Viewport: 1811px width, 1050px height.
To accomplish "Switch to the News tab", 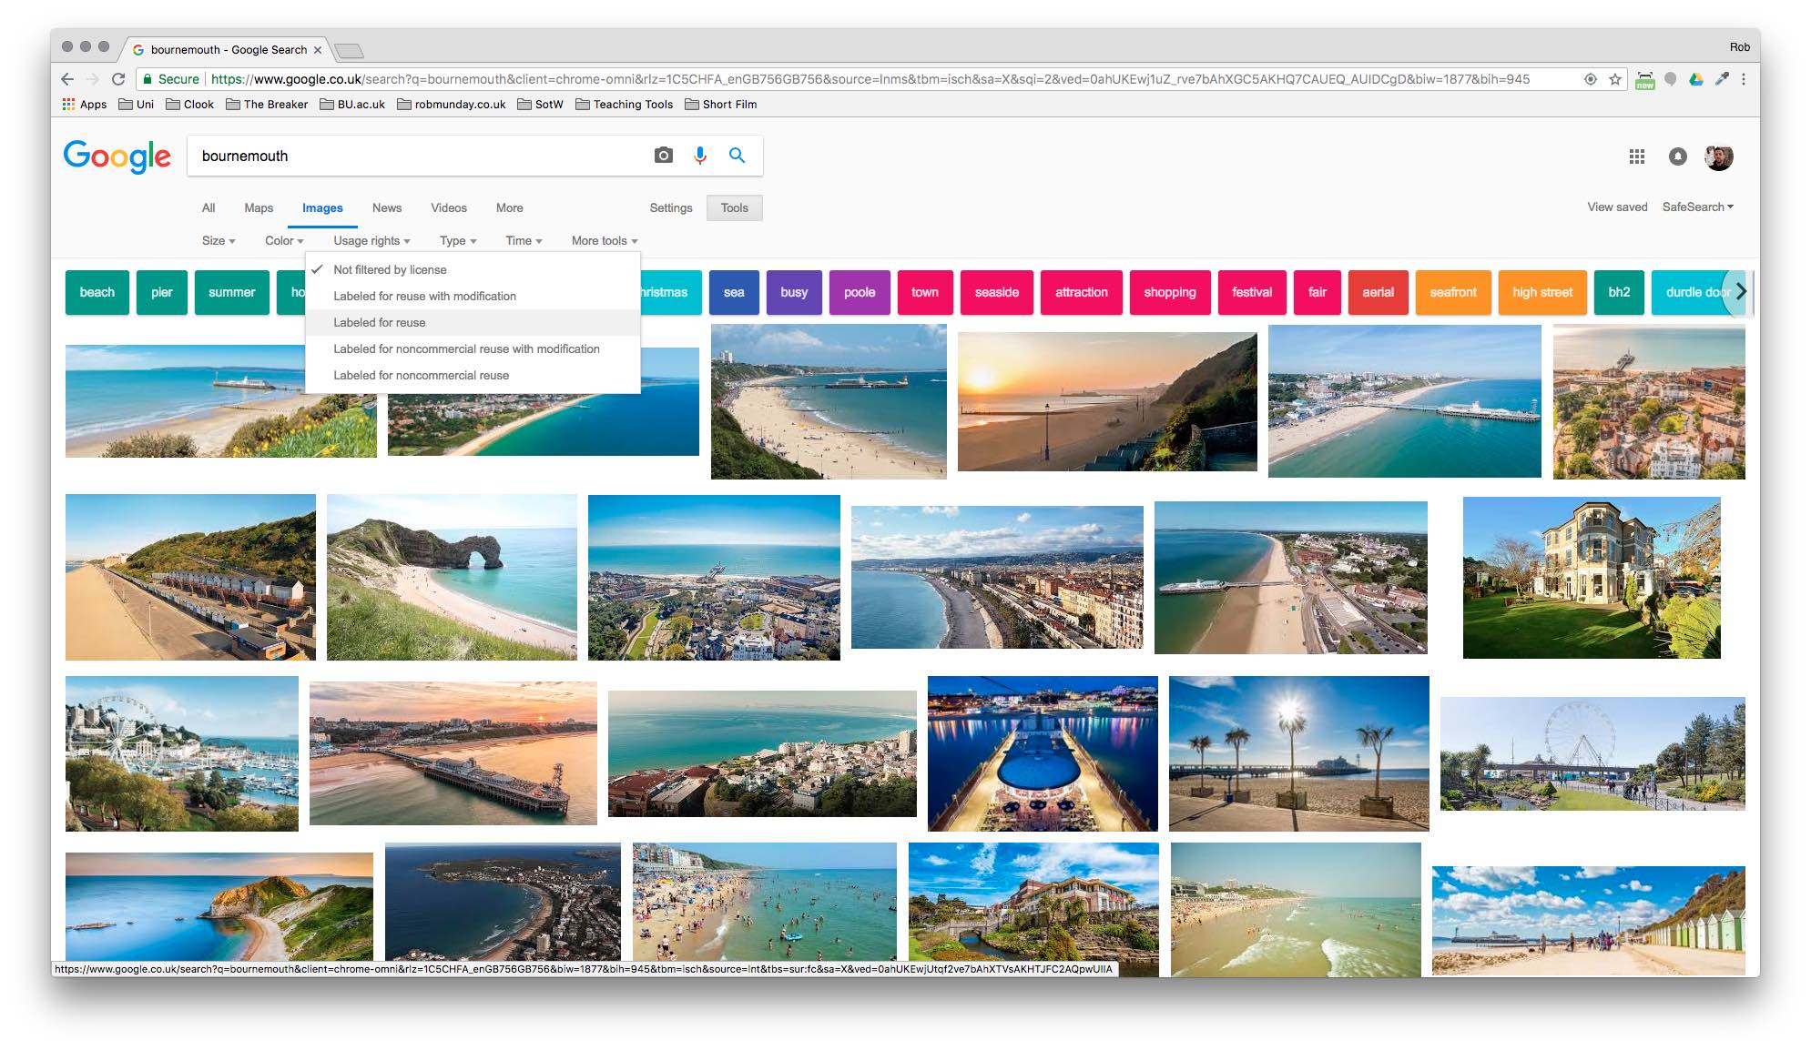I will tap(386, 207).
